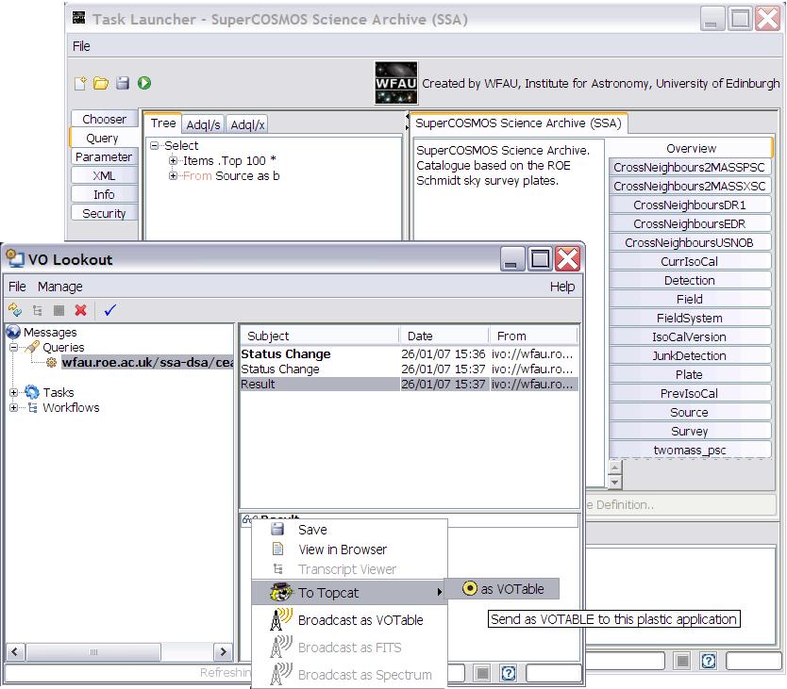Collapse the Select tree node
787x689 pixels.
coord(155,146)
